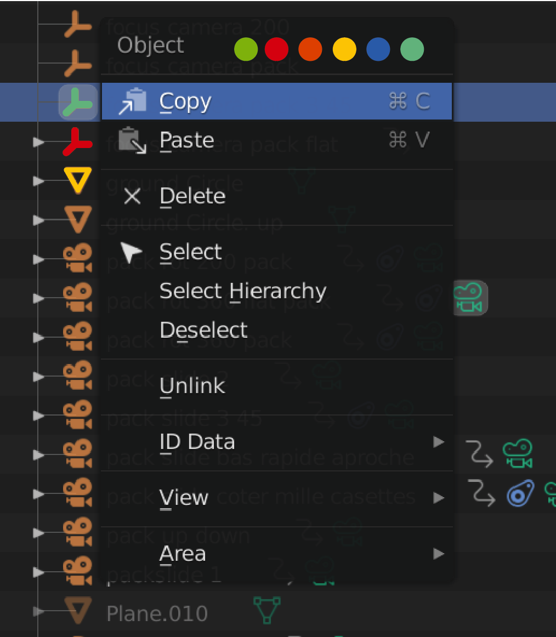The height and width of the screenshot is (637, 556).
Task: Click the Paste clipboard icon
Action: [133, 140]
